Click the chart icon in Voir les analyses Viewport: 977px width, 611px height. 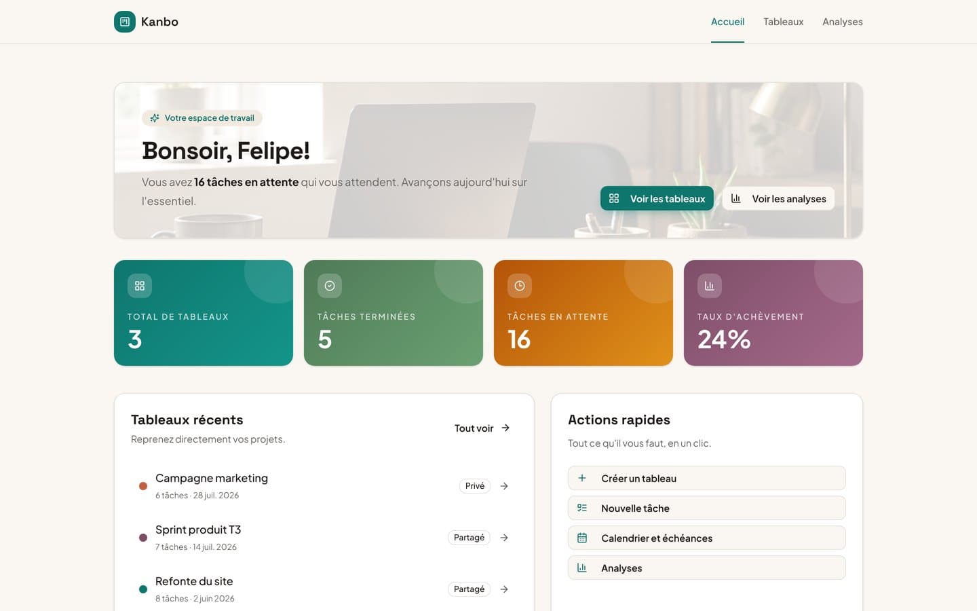735,198
